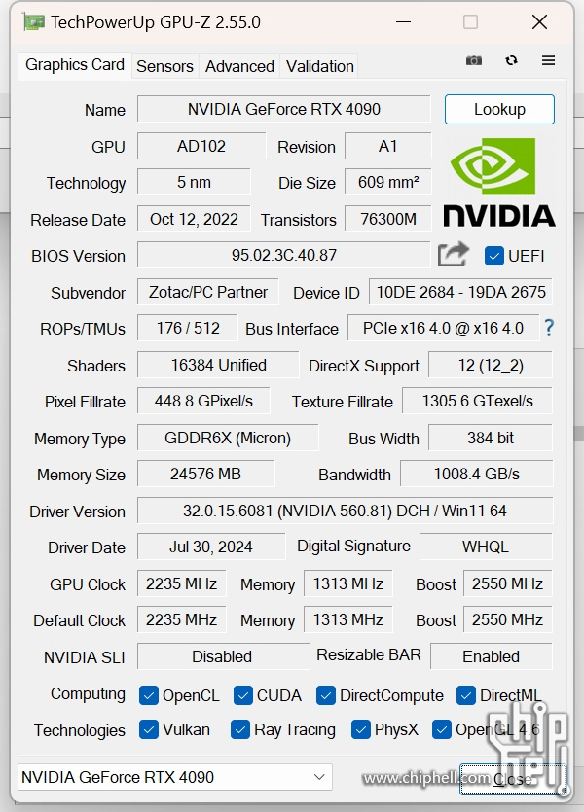Click the BIOS export share icon
584x812 pixels.
point(453,254)
